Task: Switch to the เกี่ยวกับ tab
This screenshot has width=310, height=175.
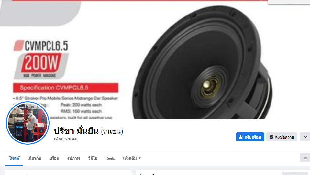Action: [34, 158]
